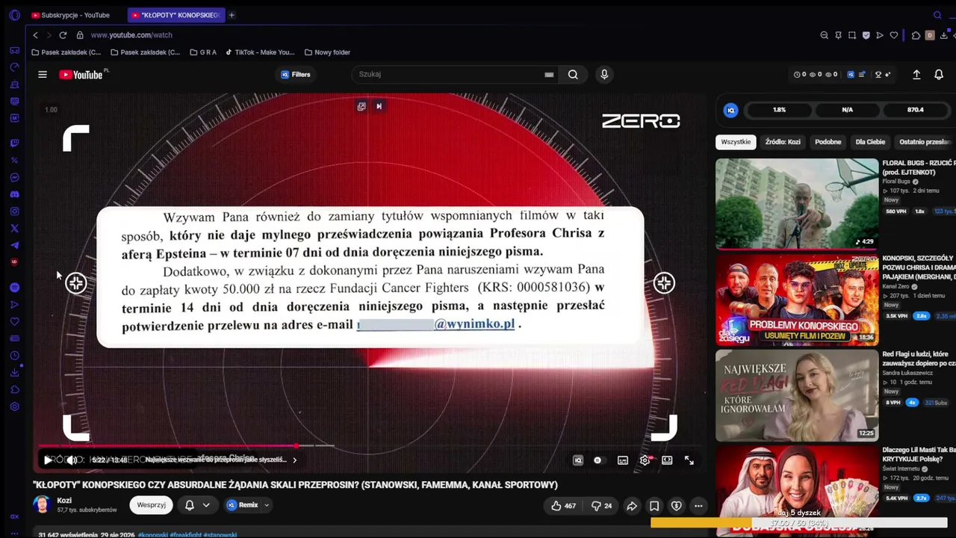Open the FLORAL BUGS video thumbnail
This screenshot has width=956, height=538.
click(x=797, y=203)
